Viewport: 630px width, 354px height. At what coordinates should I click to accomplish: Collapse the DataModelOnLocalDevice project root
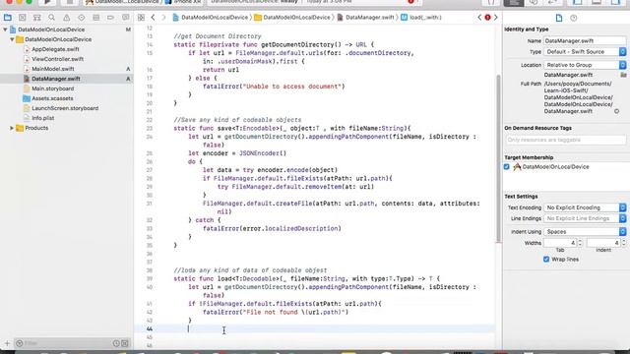(x=5, y=29)
